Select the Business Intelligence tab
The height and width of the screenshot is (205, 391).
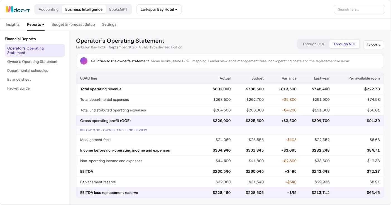tap(84, 9)
